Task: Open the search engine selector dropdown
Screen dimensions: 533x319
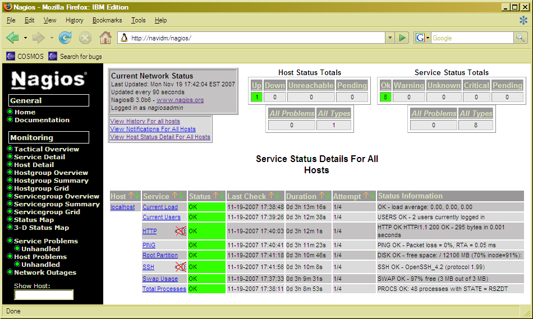Action: pos(428,38)
